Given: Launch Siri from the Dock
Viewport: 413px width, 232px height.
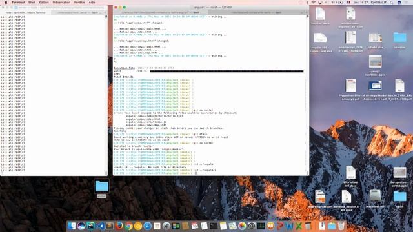Looking at the screenshot, I should (81, 226).
